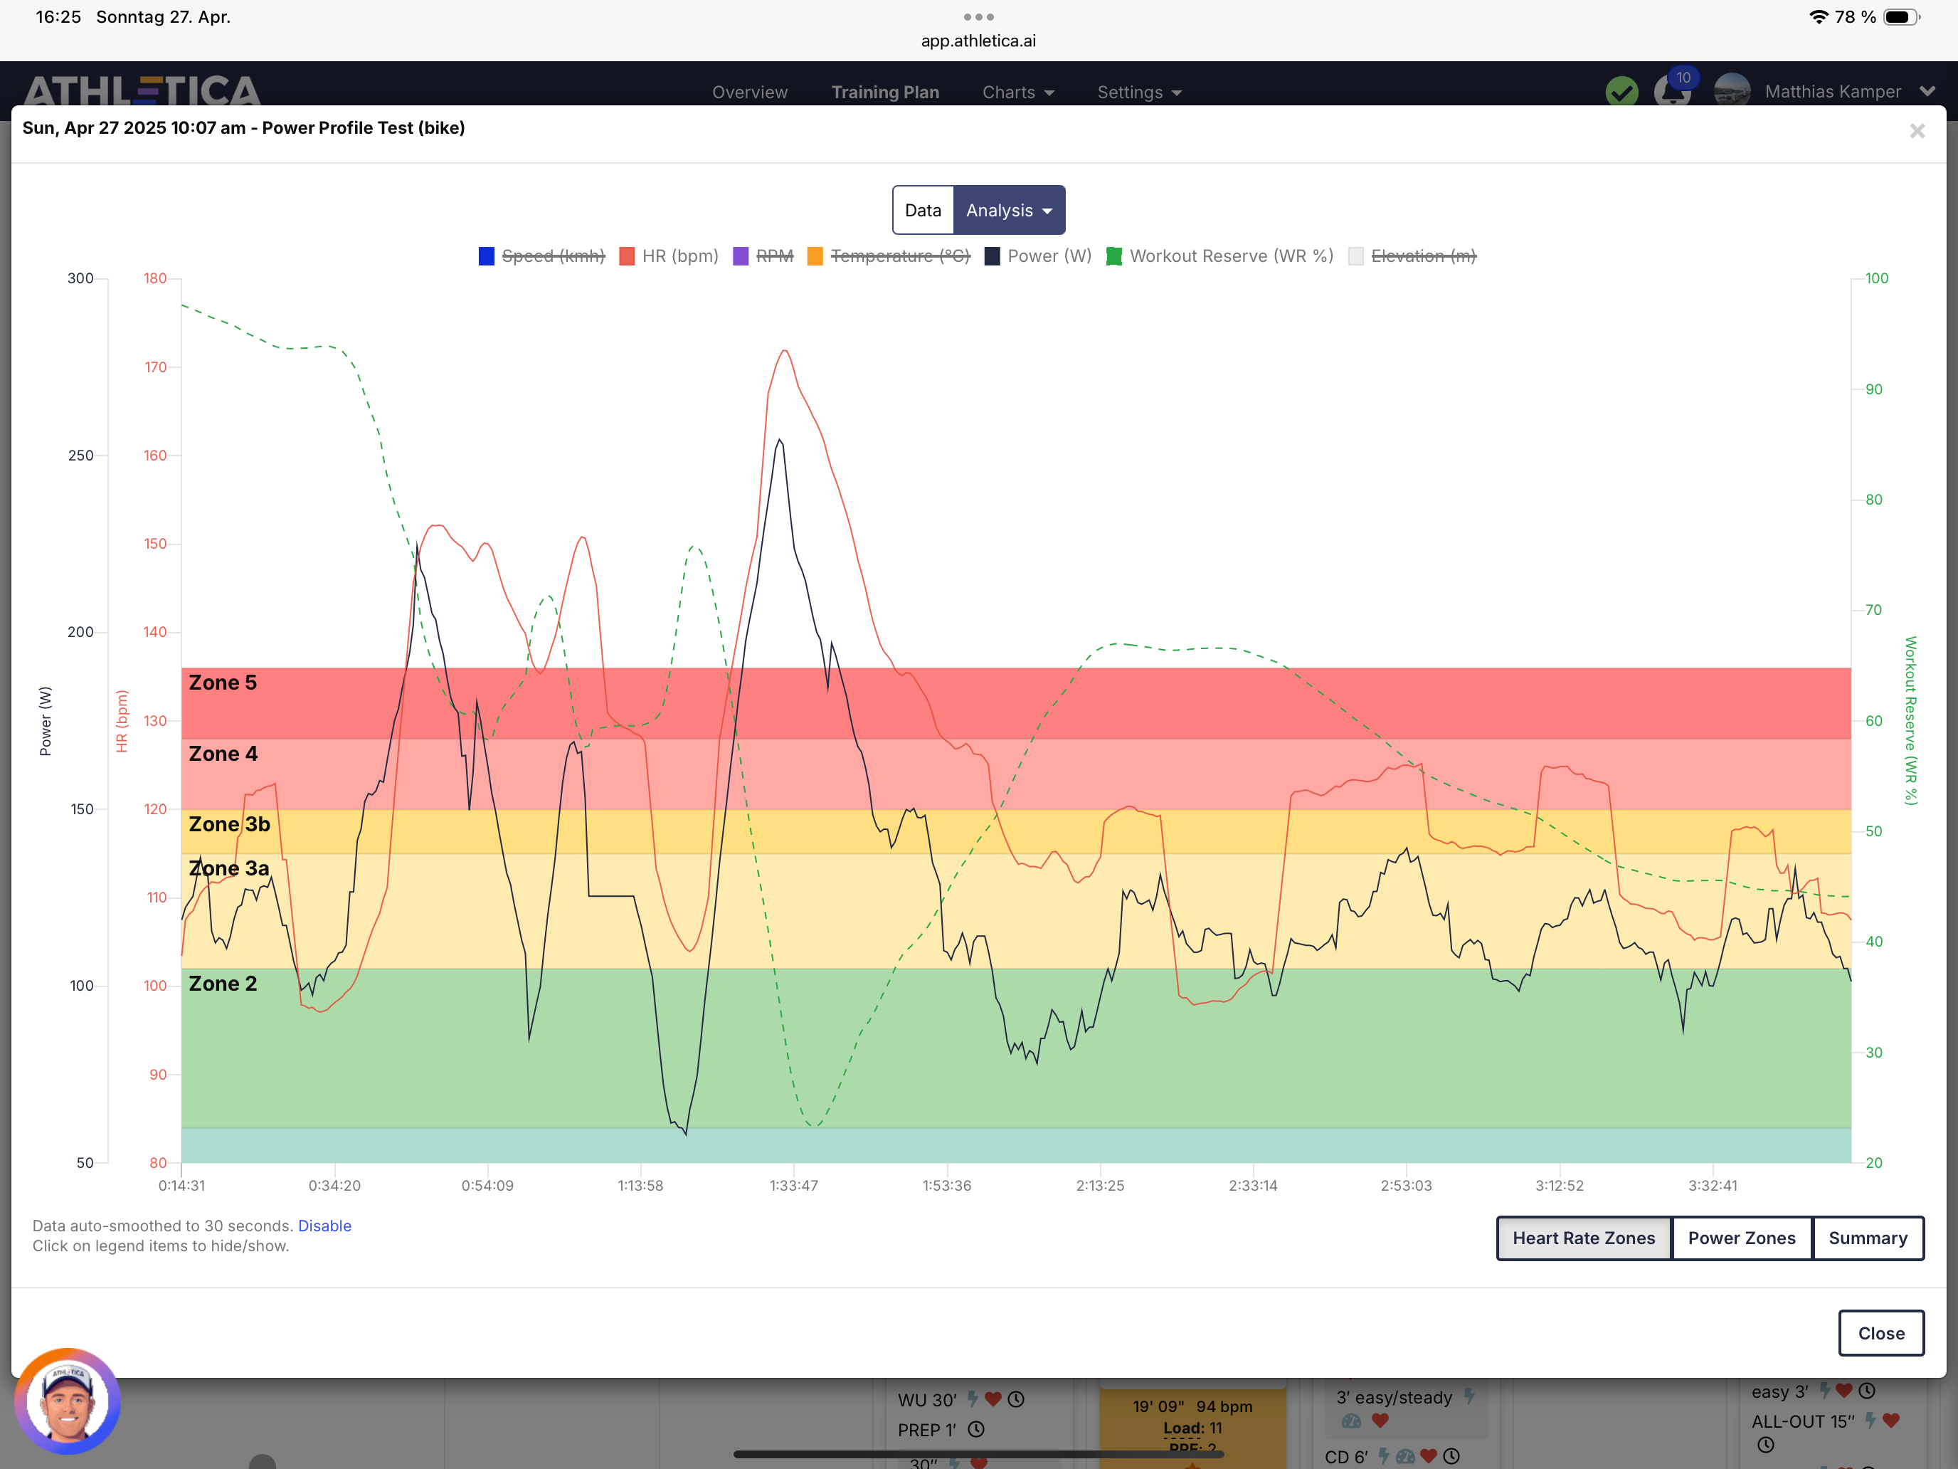Screen dimensions: 1958x1469
Task: Open the Summary view
Action: (x=1867, y=1238)
